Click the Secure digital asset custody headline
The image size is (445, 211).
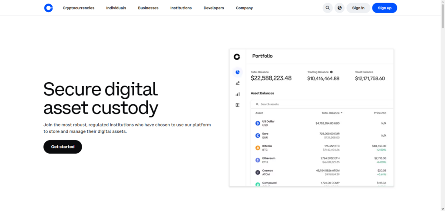101,98
